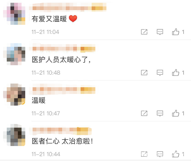Select the 医者仁心 太治愈啦 comment text
The width and height of the screenshot is (191, 161).
(x=62, y=141)
